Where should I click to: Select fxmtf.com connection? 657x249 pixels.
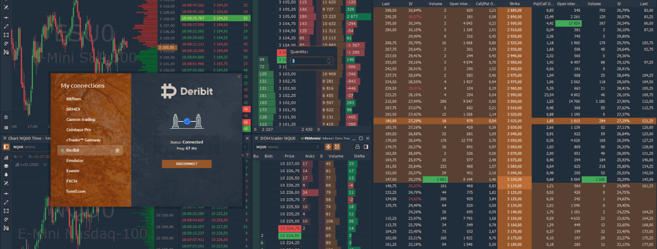(x=76, y=191)
